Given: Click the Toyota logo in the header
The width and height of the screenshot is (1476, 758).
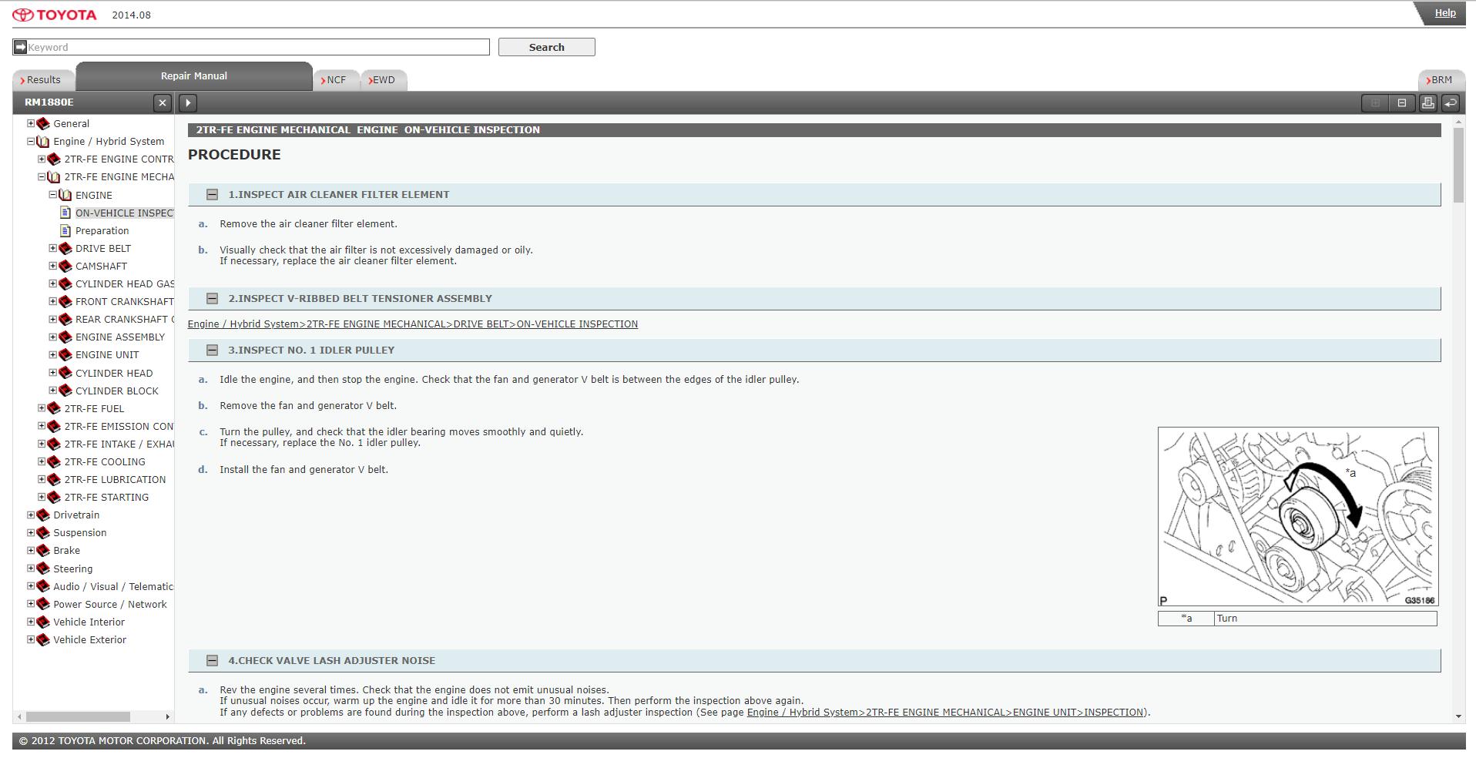Looking at the screenshot, I should click(55, 15).
